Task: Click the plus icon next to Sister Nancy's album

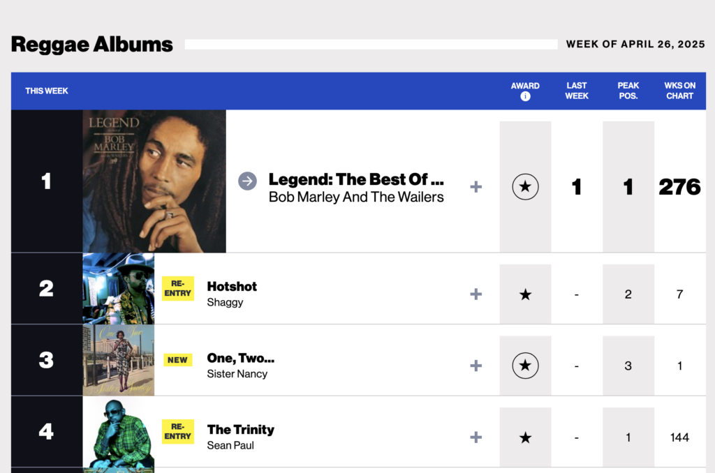Action: [x=476, y=365]
